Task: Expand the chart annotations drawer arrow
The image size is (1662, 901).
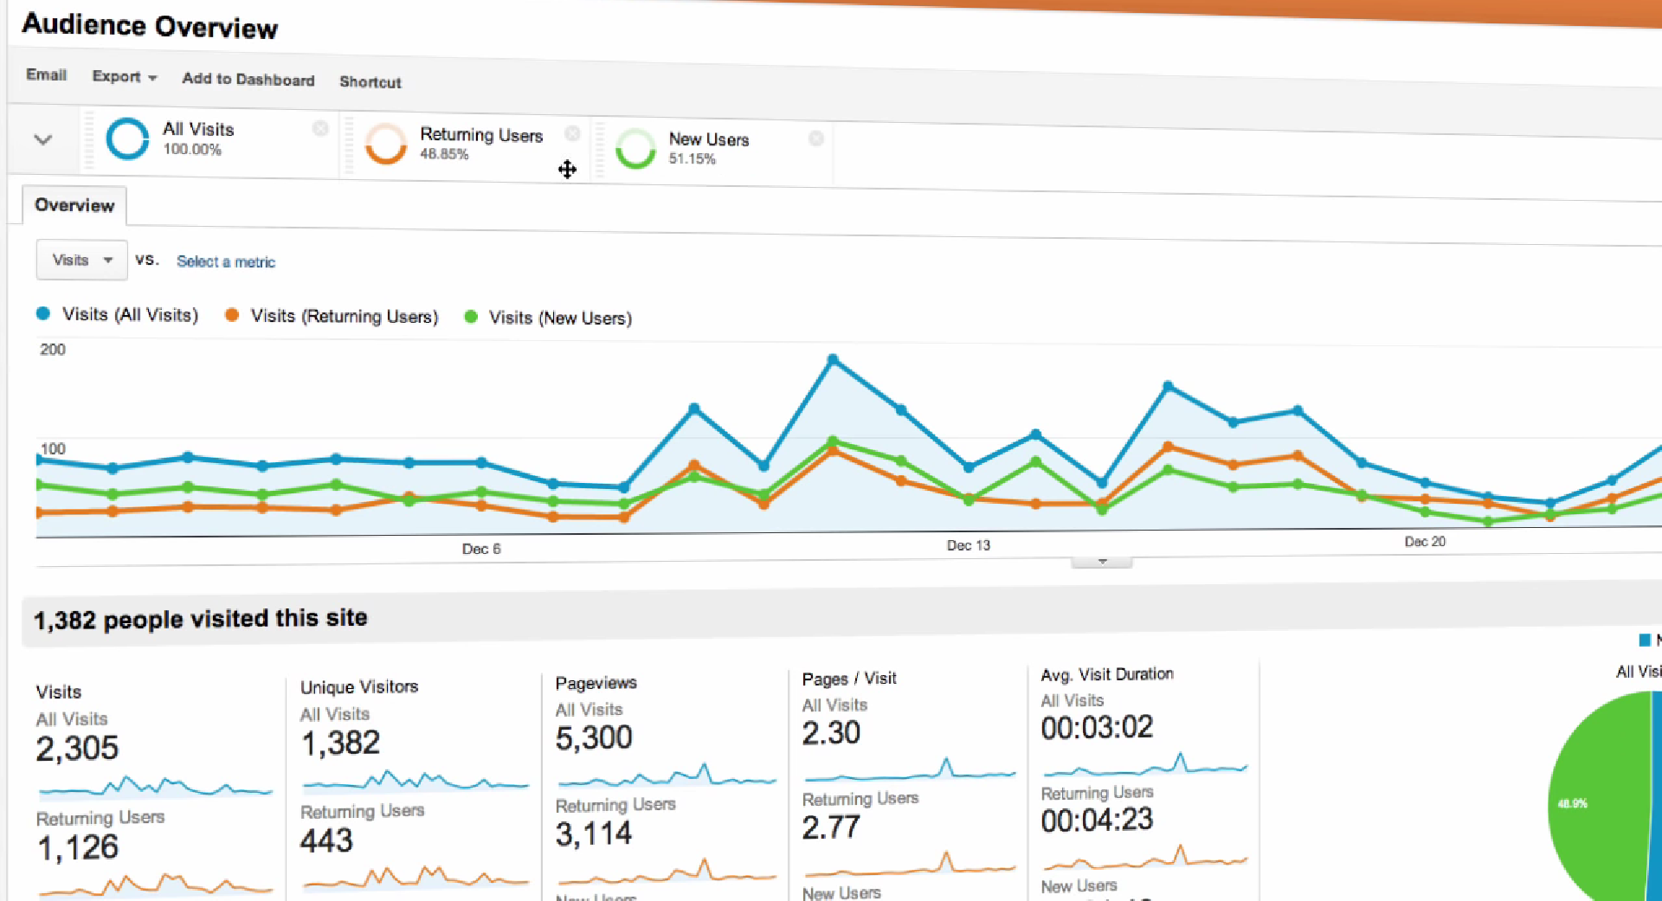Action: [1102, 562]
